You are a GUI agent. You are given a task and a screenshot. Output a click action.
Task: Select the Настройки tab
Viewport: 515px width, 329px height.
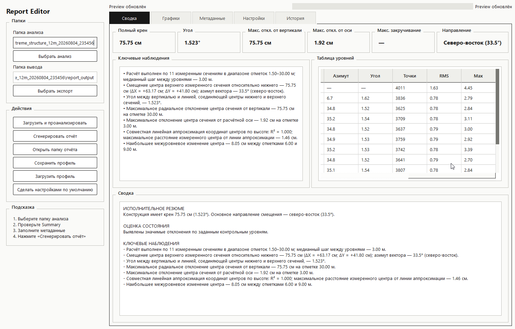click(x=254, y=18)
